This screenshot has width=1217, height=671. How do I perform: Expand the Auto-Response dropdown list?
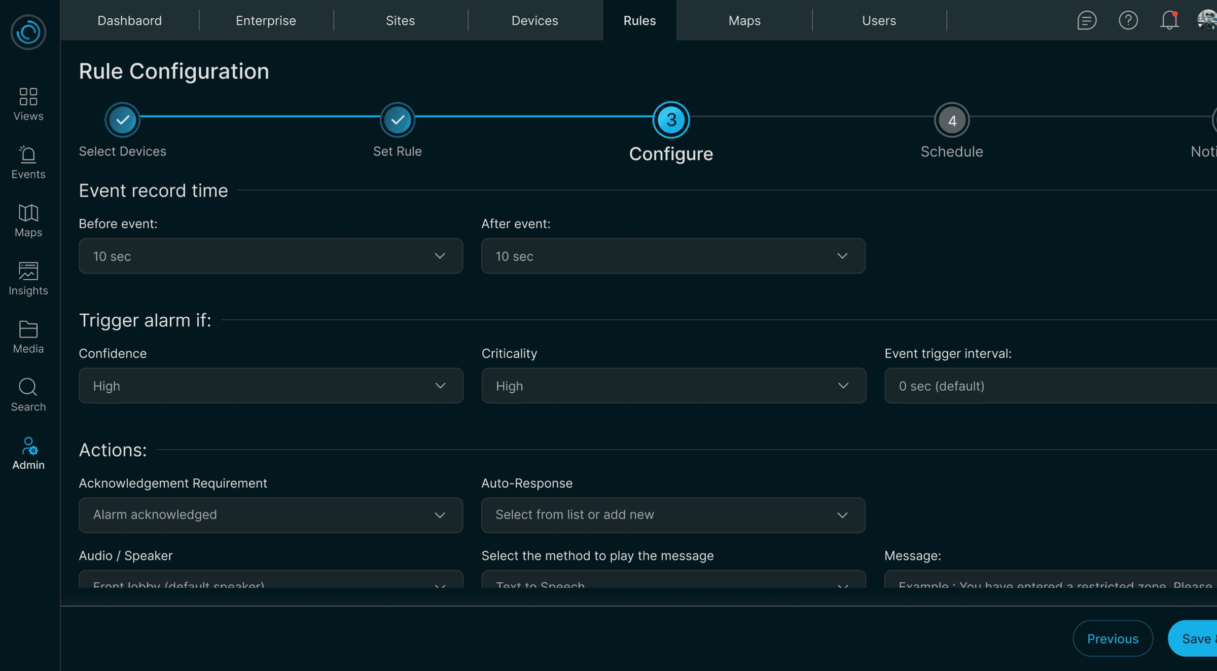673,515
